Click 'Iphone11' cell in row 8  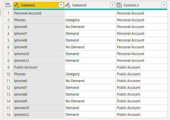click(x=39, y=61)
